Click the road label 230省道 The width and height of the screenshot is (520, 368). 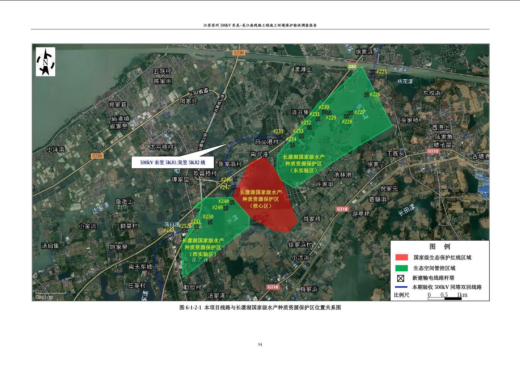pyautogui.click(x=199, y=92)
